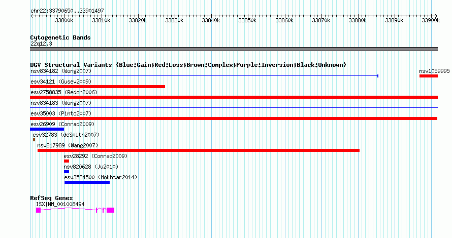Click the esv35003 (Pinto2007) label
The height and width of the screenshot is (238, 452).
pyautogui.click(x=61, y=113)
